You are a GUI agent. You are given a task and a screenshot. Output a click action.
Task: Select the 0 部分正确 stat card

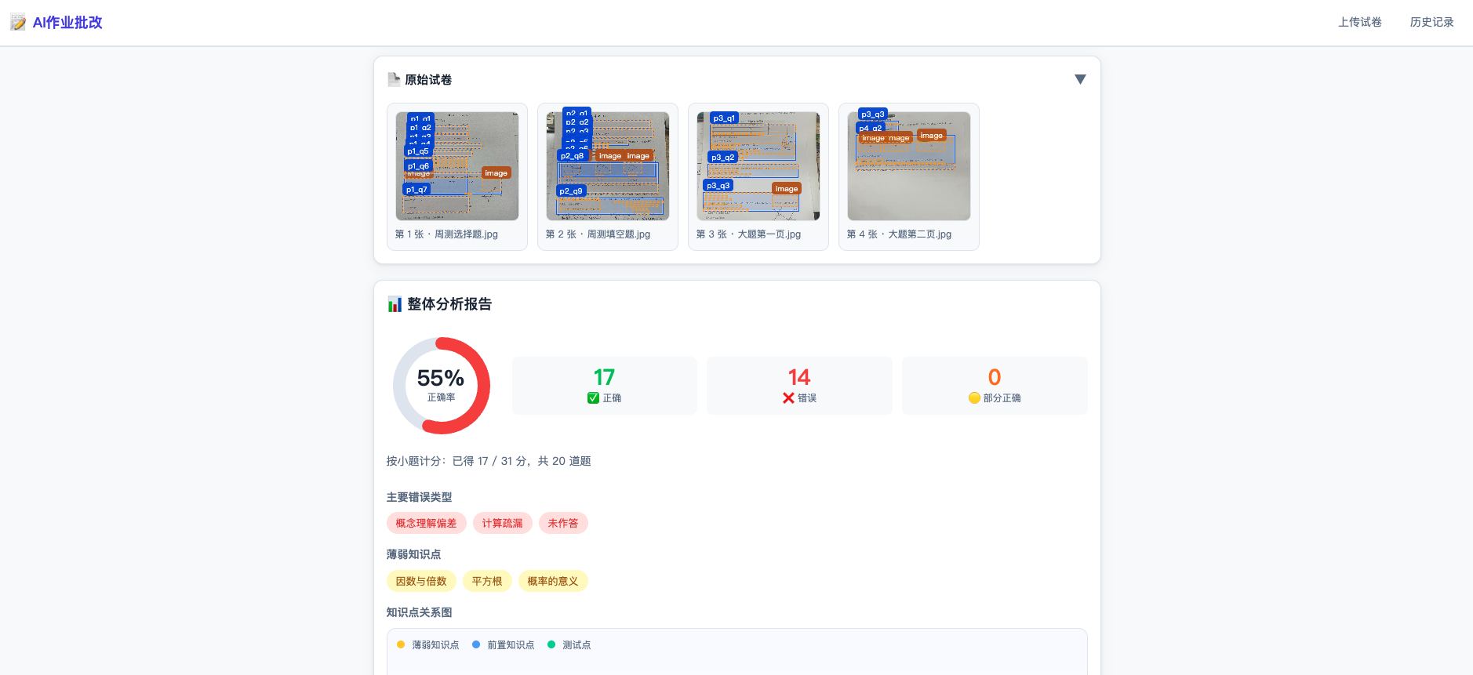[995, 386]
